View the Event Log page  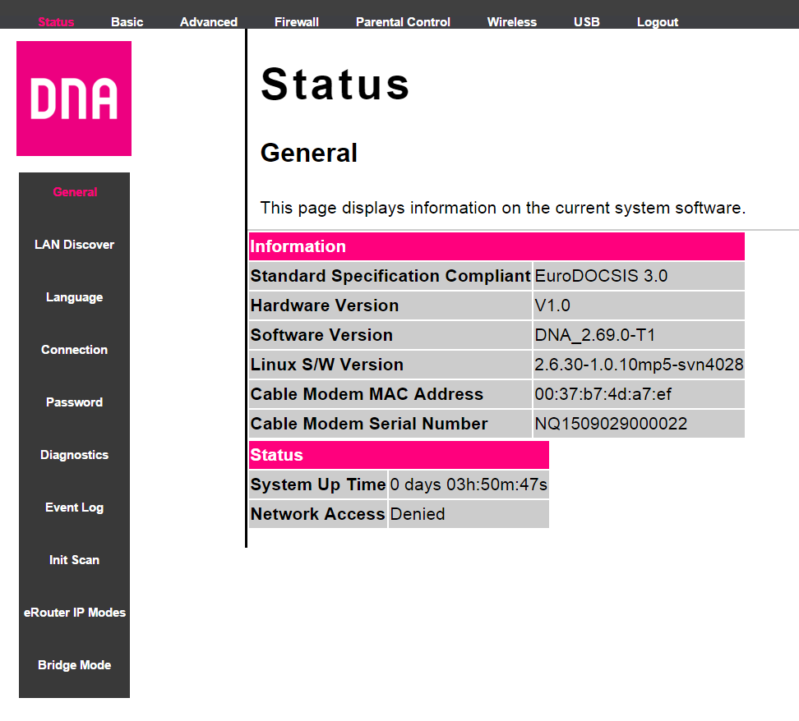click(75, 507)
